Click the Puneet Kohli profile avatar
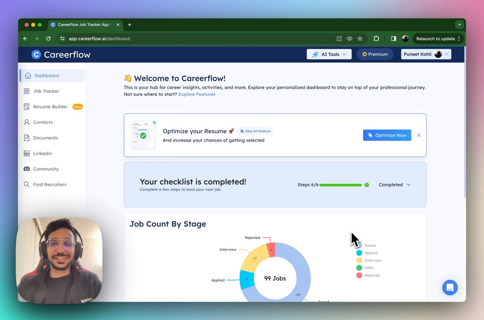This screenshot has height=320, width=484. pyautogui.click(x=438, y=54)
